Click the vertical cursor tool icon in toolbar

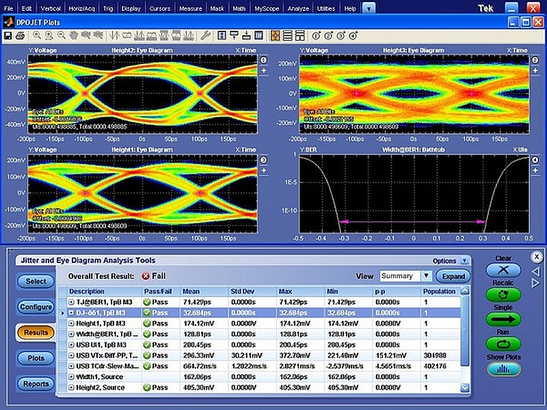coord(114,36)
